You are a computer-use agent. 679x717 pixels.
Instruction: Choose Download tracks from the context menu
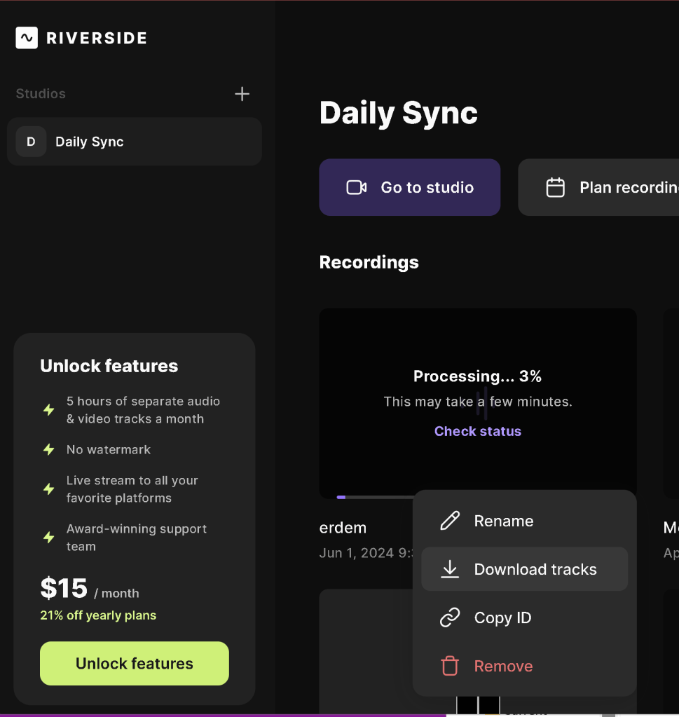tap(524, 569)
